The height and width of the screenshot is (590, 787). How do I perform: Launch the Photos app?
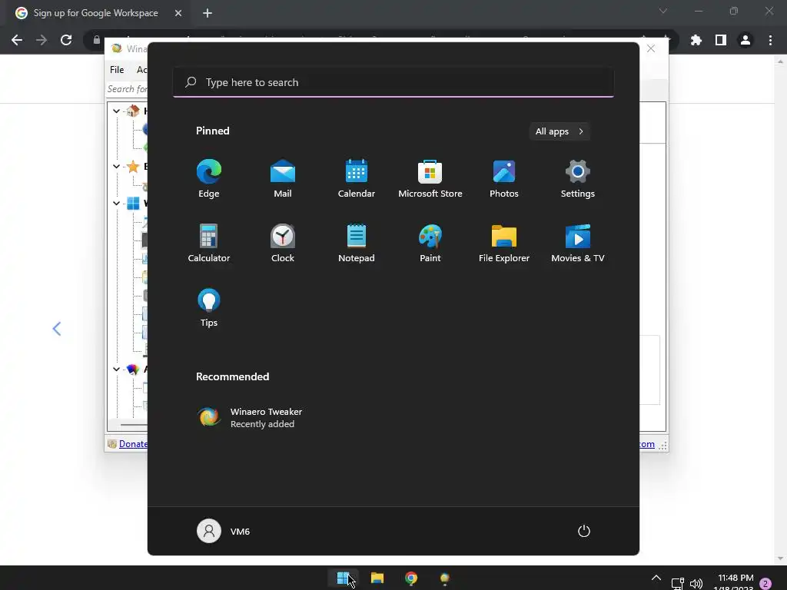pos(504,178)
